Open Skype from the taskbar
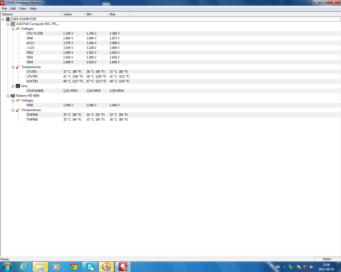The image size is (341, 272). [90, 267]
